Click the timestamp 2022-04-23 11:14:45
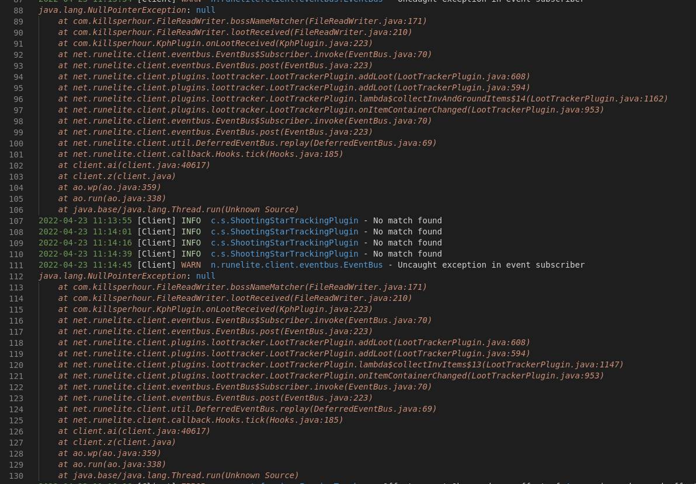 coord(85,265)
